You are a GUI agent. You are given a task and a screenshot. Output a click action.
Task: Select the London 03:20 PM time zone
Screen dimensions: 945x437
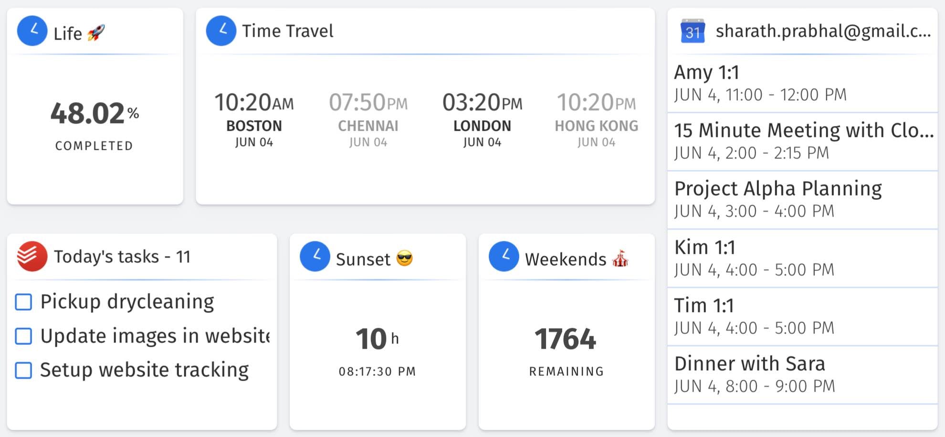pyautogui.click(x=482, y=119)
